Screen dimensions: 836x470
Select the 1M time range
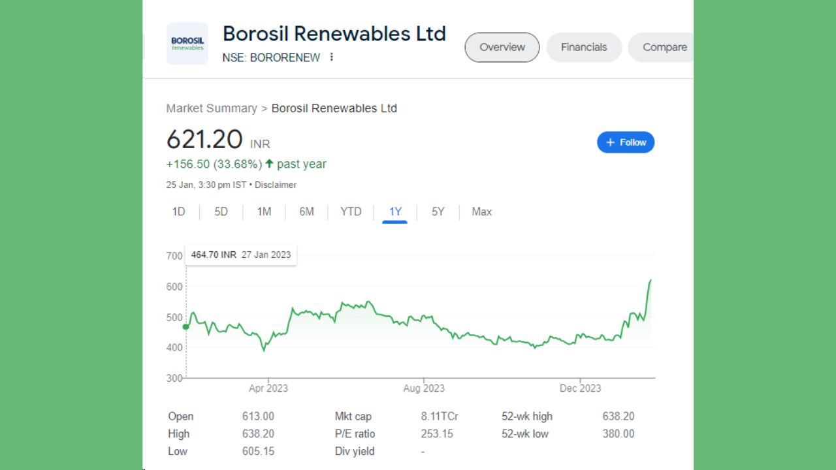tap(264, 211)
